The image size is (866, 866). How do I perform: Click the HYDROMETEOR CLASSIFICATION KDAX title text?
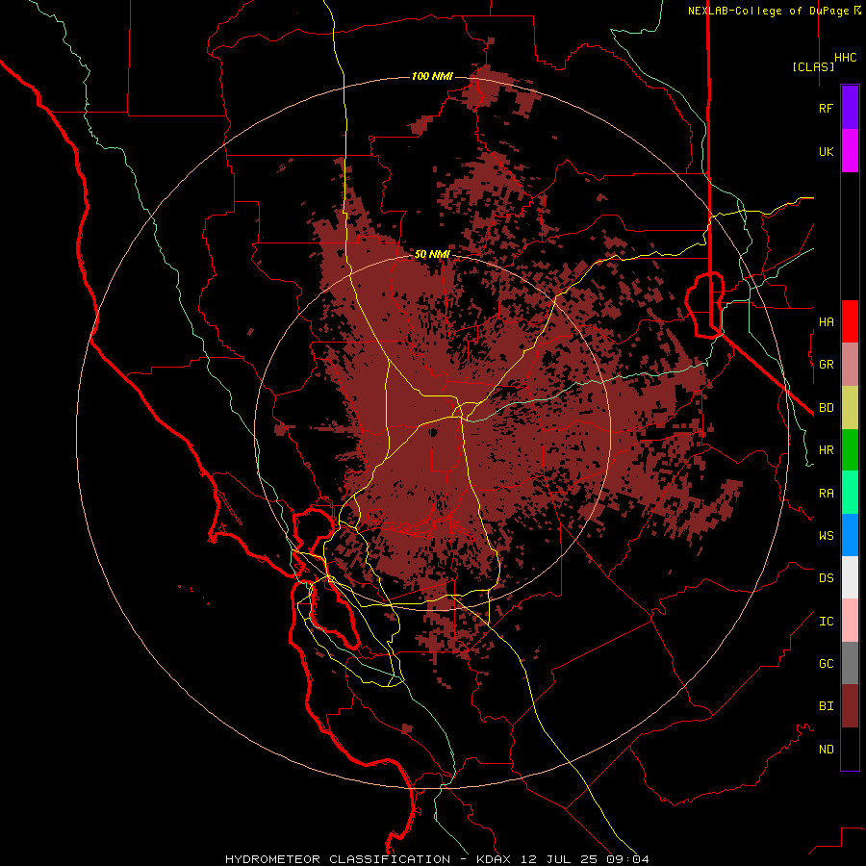(437, 859)
